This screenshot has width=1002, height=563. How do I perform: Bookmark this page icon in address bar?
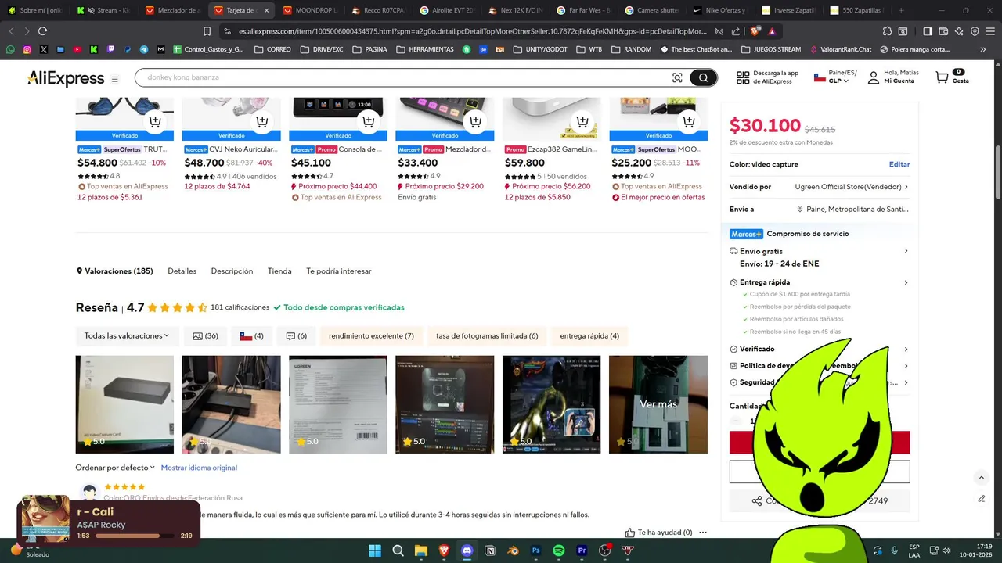tap(207, 31)
